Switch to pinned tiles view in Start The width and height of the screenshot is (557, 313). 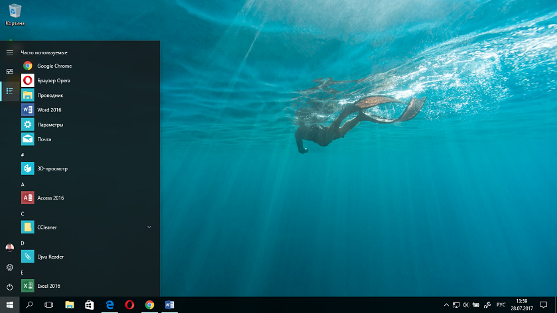[9, 72]
